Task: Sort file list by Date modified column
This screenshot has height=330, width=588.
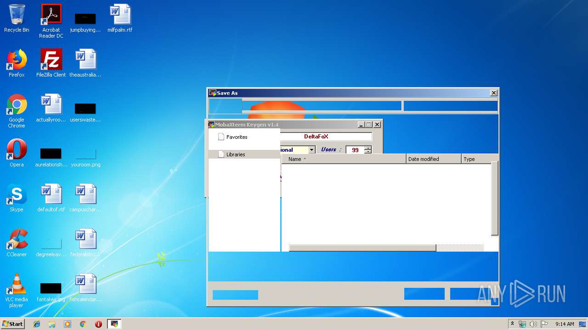Action: pyautogui.click(x=434, y=159)
